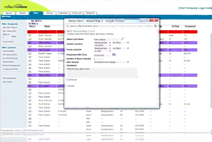
Task: Click the Raistlin Majere name cell
Action: [x=45, y=54]
